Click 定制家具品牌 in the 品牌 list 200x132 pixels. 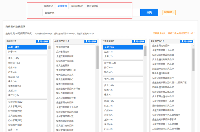pos(63,47)
